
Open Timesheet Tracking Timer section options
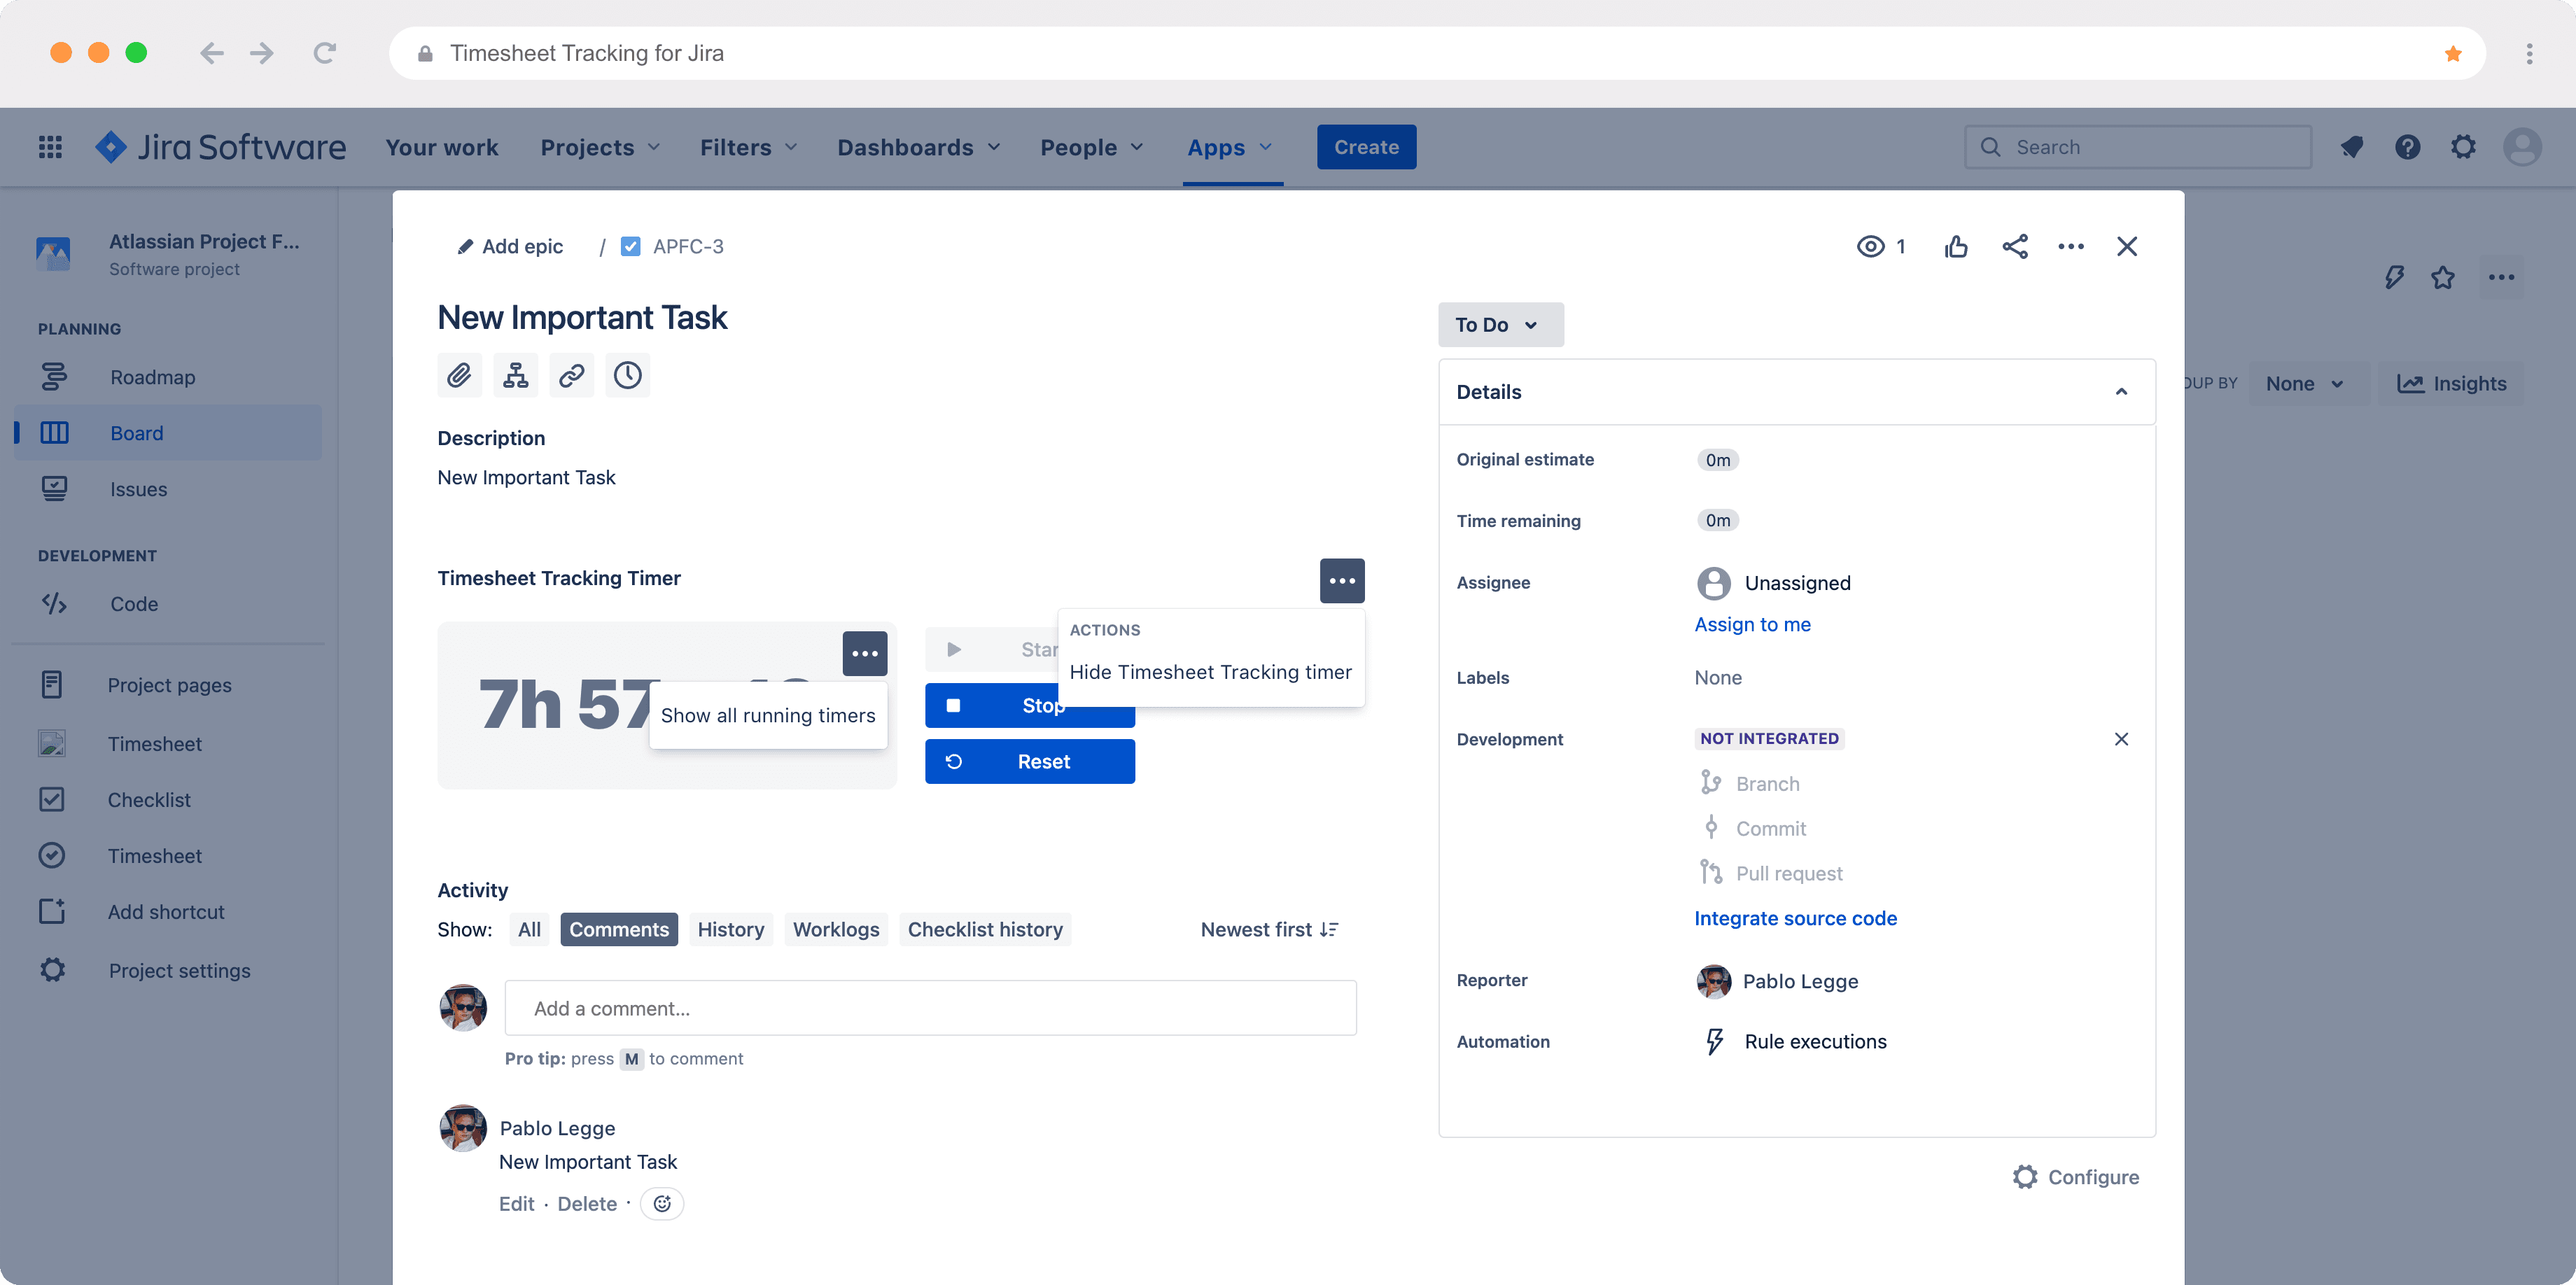1342,581
